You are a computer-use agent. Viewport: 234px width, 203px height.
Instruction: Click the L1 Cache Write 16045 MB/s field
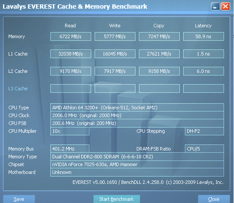click(x=115, y=54)
